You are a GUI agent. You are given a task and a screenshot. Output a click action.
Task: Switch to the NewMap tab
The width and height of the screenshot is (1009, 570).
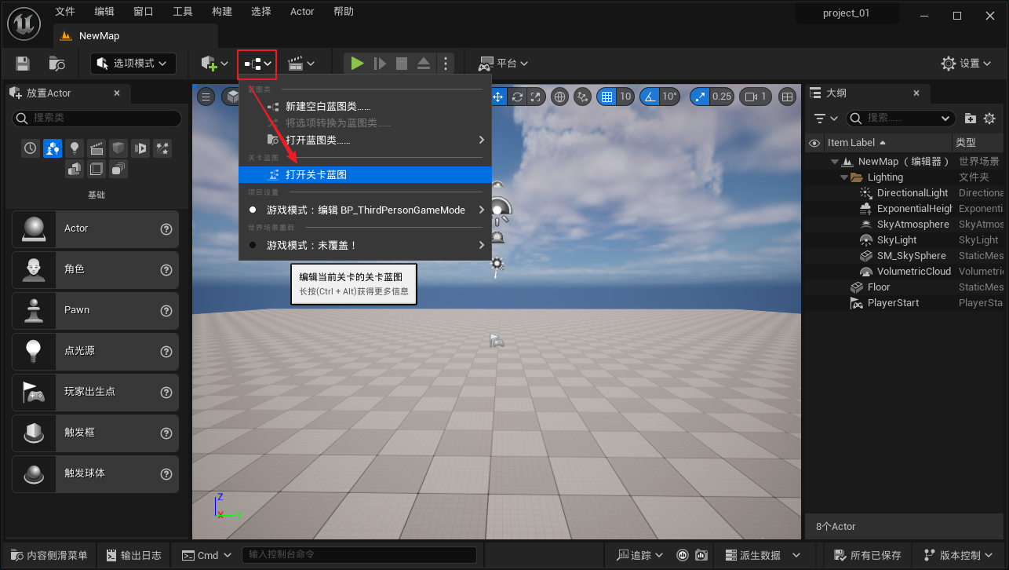tap(136, 35)
